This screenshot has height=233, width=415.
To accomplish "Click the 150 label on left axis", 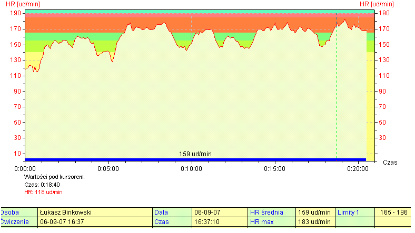I will [x=16, y=44].
